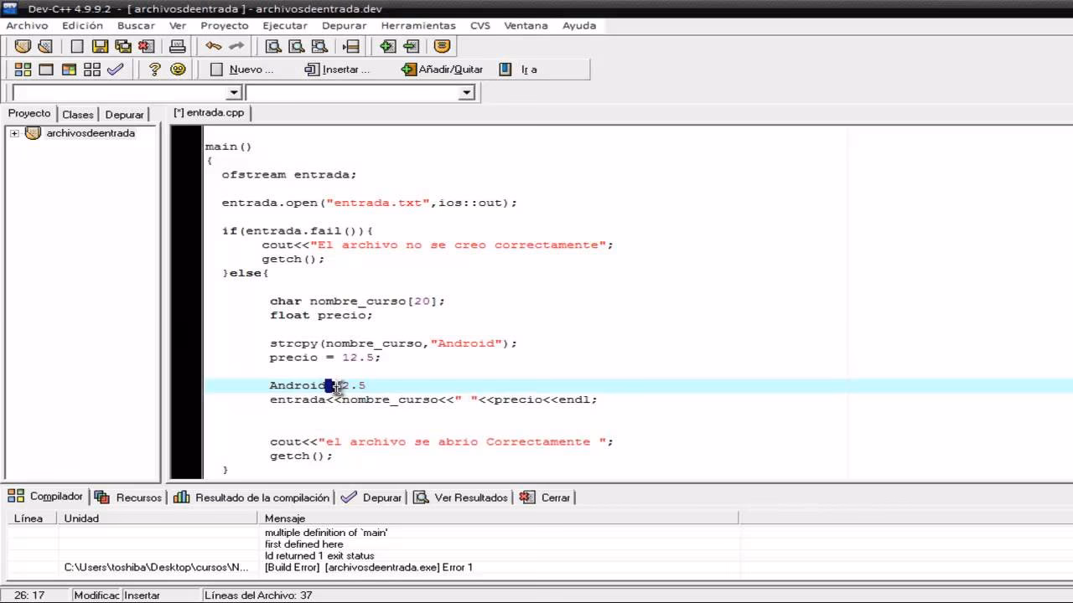Screen dimensions: 1073x603
Task: Click the first shield-shaped icon in the main toolbar
Action: tap(23, 47)
